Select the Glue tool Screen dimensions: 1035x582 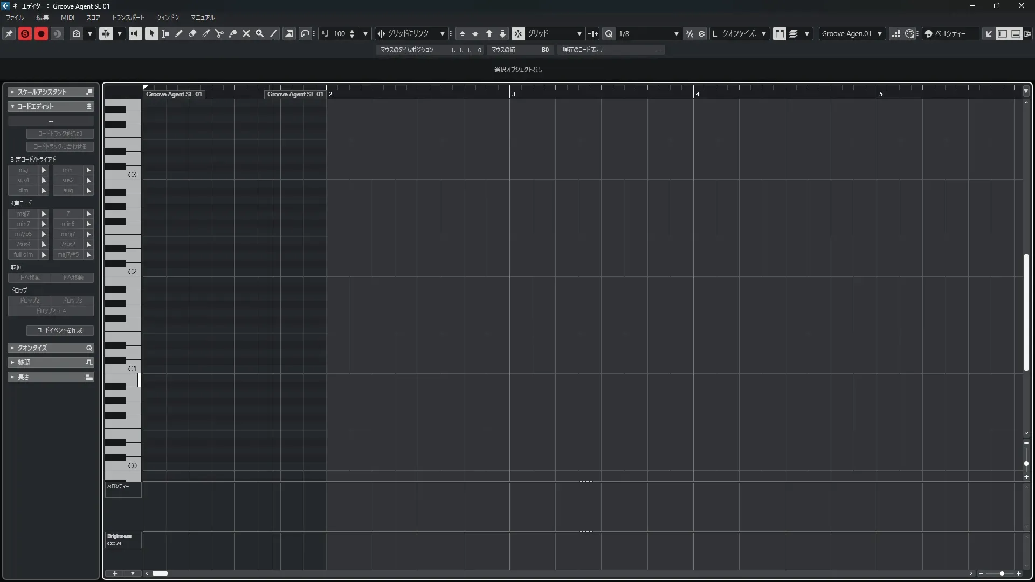pos(233,33)
